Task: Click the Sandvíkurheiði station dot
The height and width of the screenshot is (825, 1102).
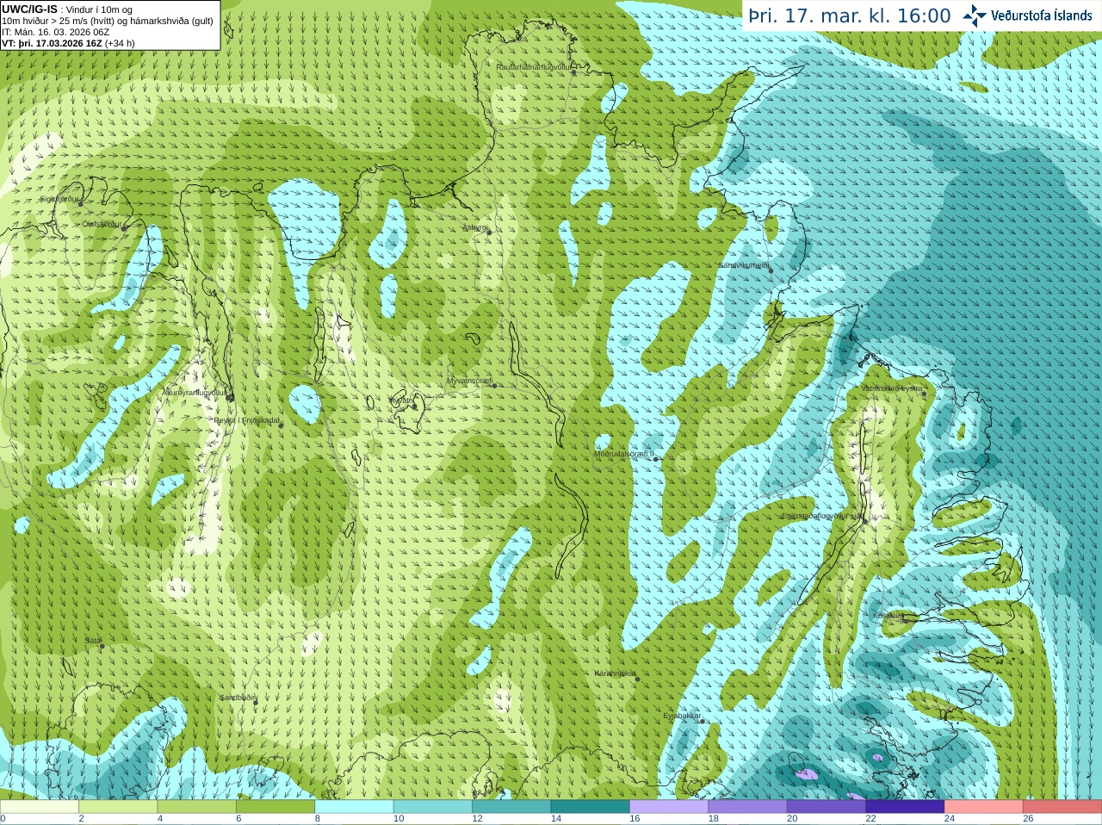Action: [x=771, y=270]
